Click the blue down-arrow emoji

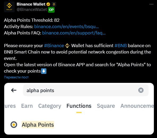point(44,71)
